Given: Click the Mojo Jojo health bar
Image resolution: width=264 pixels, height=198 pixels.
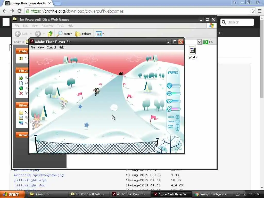Looking at the screenshot, I should (176, 86).
